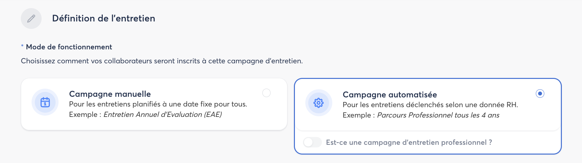Viewport: 582px width, 163px height.
Task: Click the Campagne manuelle title
Action: [110, 94]
